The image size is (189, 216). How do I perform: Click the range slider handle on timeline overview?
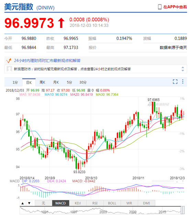pyautogui.click(x=182, y=210)
